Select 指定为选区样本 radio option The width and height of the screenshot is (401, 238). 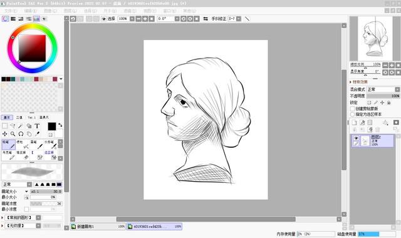pos(352,114)
